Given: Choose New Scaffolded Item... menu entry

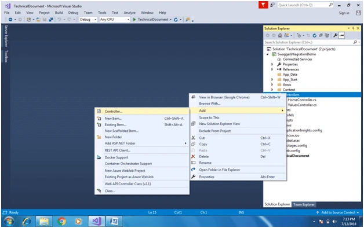Looking at the screenshot, I should pyautogui.click(x=142, y=131).
